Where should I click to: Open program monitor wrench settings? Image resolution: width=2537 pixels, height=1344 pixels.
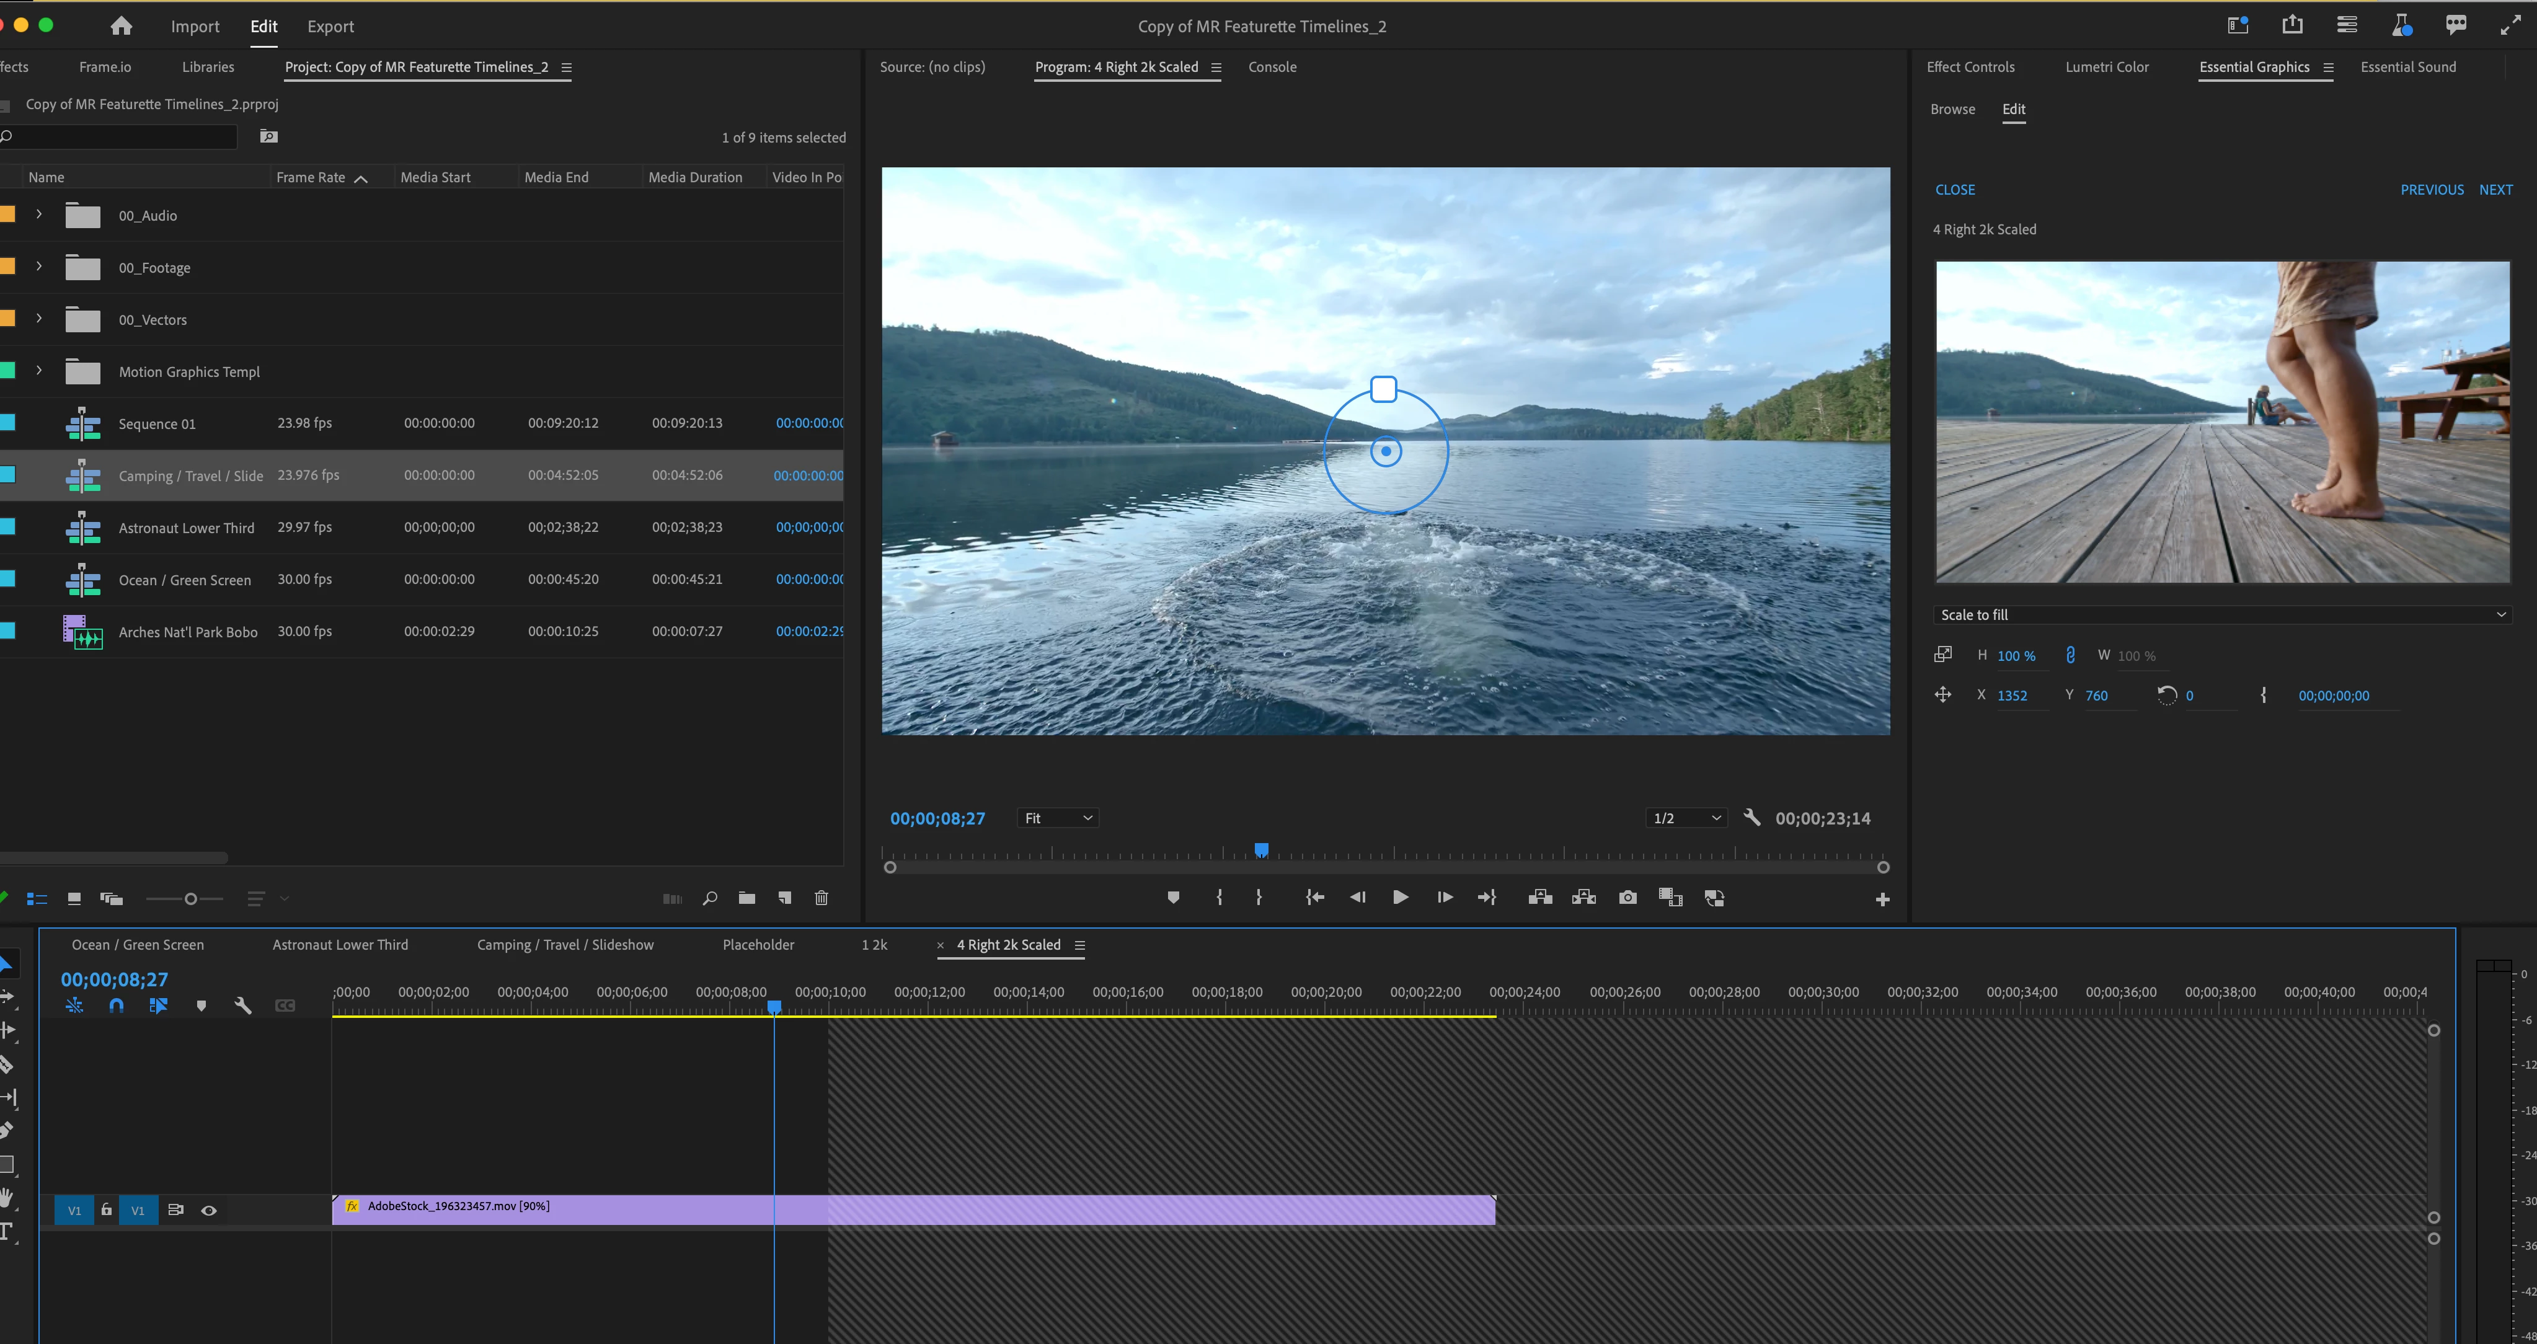[x=1751, y=818]
